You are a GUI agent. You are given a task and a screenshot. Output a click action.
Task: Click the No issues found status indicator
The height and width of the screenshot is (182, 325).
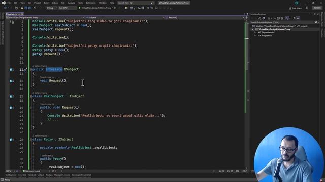pyautogui.click(x=31, y=171)
